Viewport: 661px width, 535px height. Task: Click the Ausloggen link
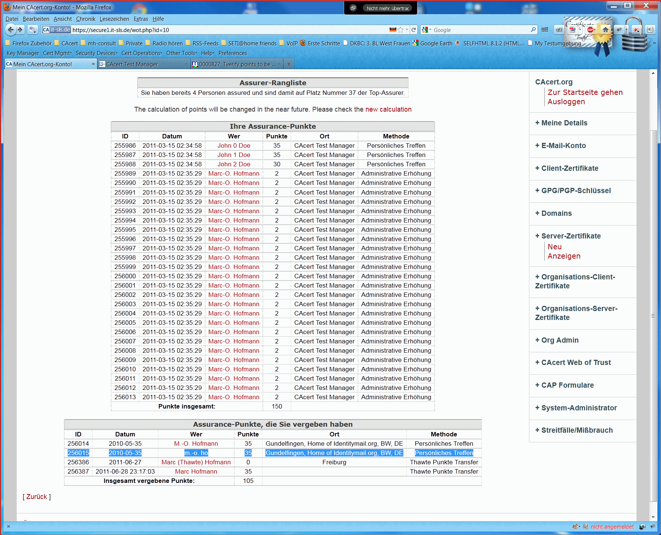click(x=566, y=102)
